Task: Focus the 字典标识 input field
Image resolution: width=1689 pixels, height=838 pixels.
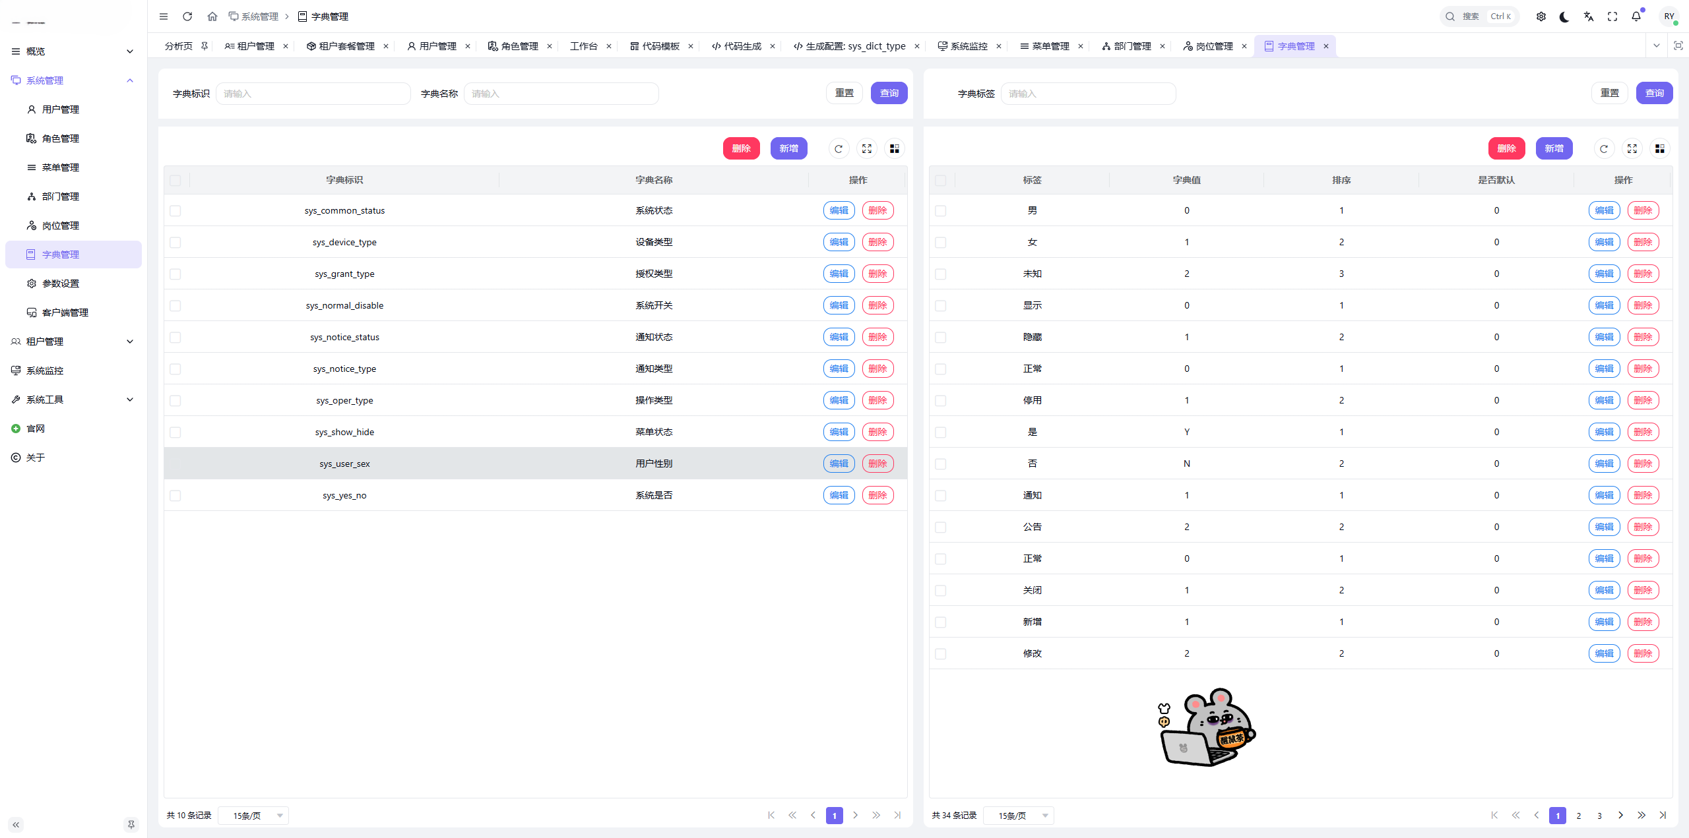Action: pos(313,94)
